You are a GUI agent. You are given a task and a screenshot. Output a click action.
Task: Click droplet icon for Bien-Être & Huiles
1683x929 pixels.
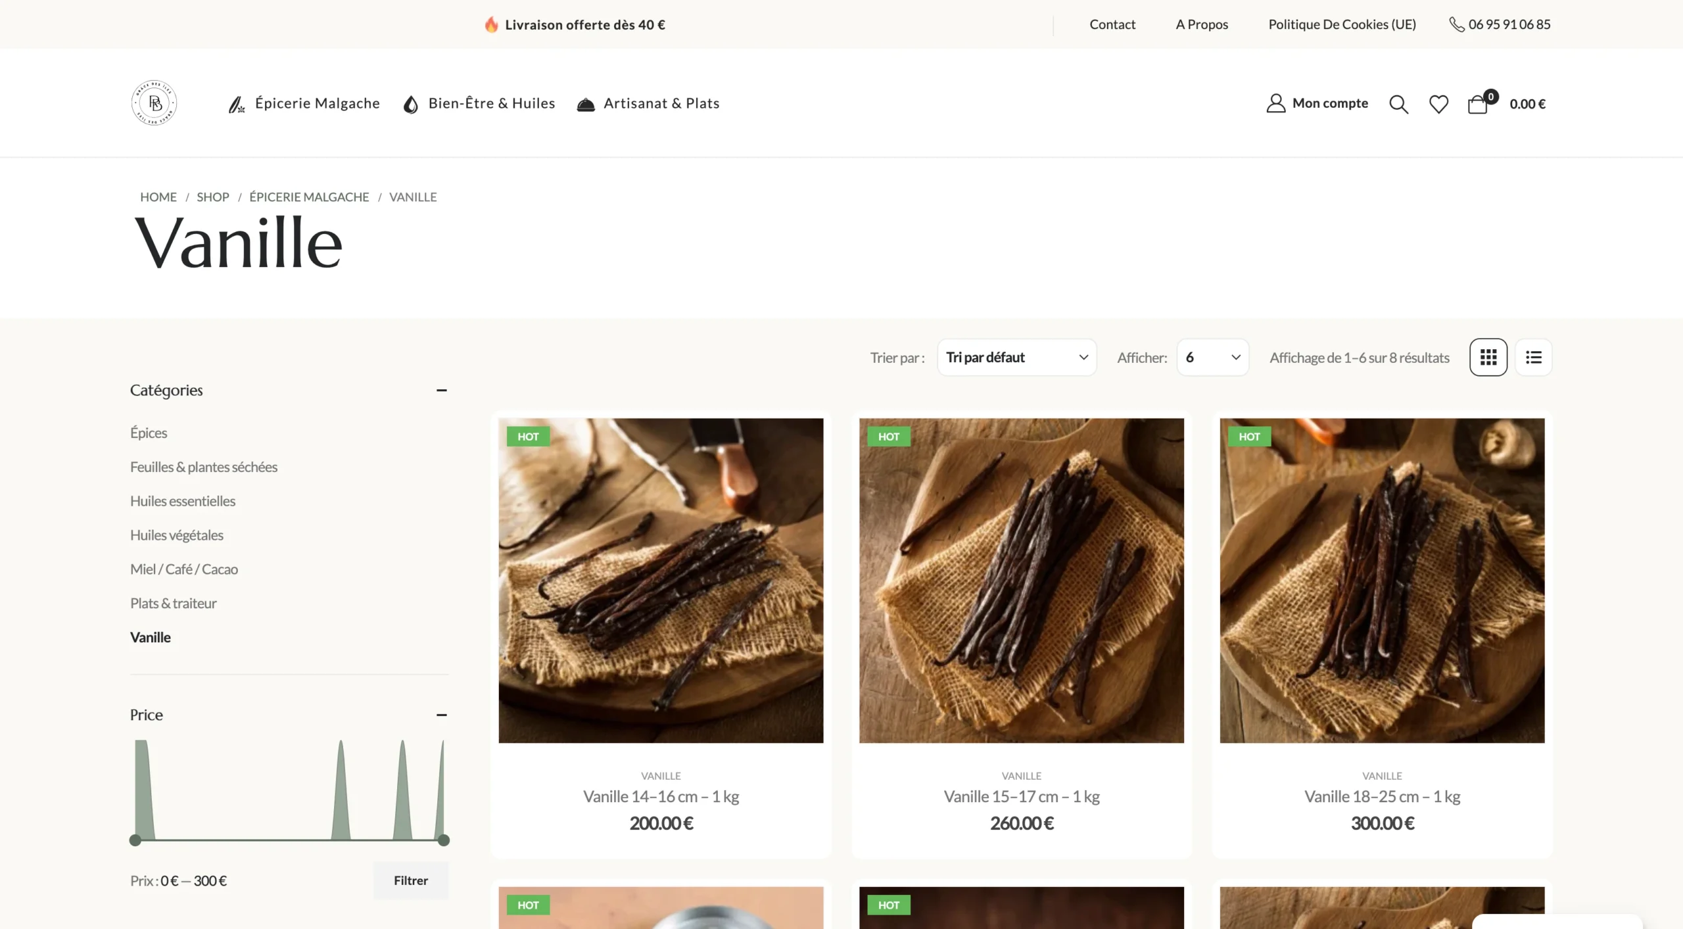(411, 104)
